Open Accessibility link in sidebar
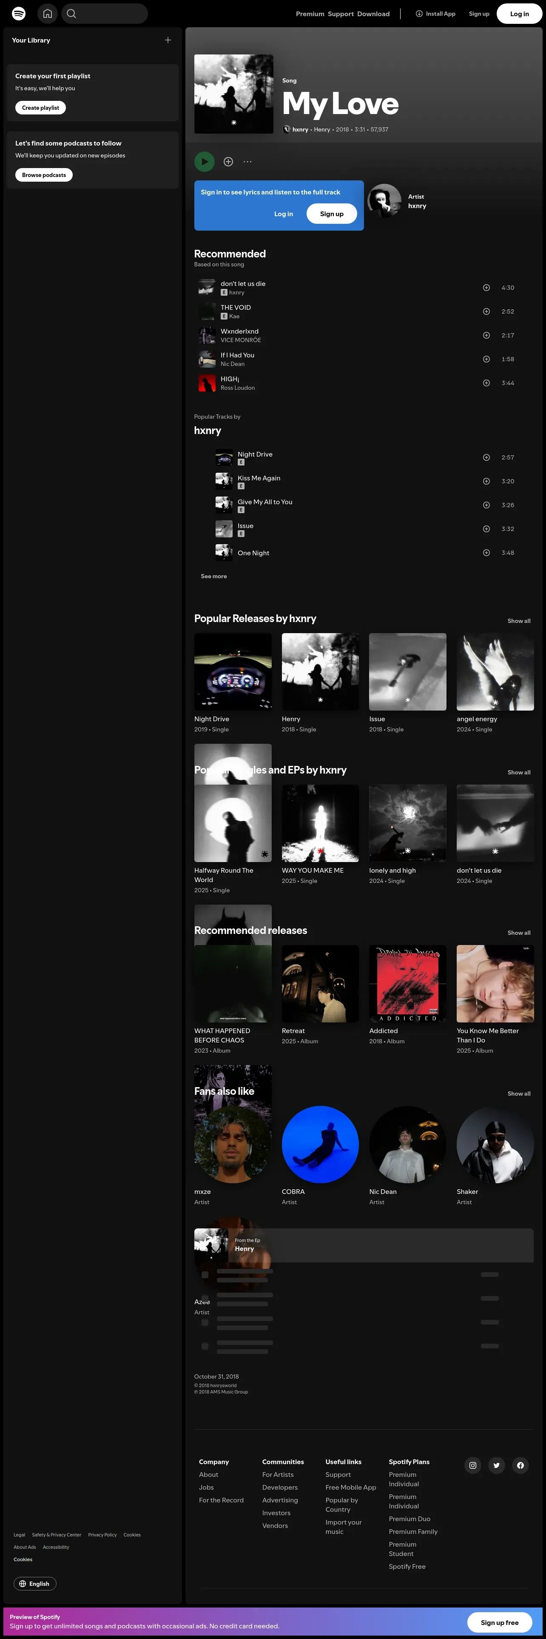The width and height of the screenshot is (546, 1639). pyautogui.click(x=56, y=1547)
